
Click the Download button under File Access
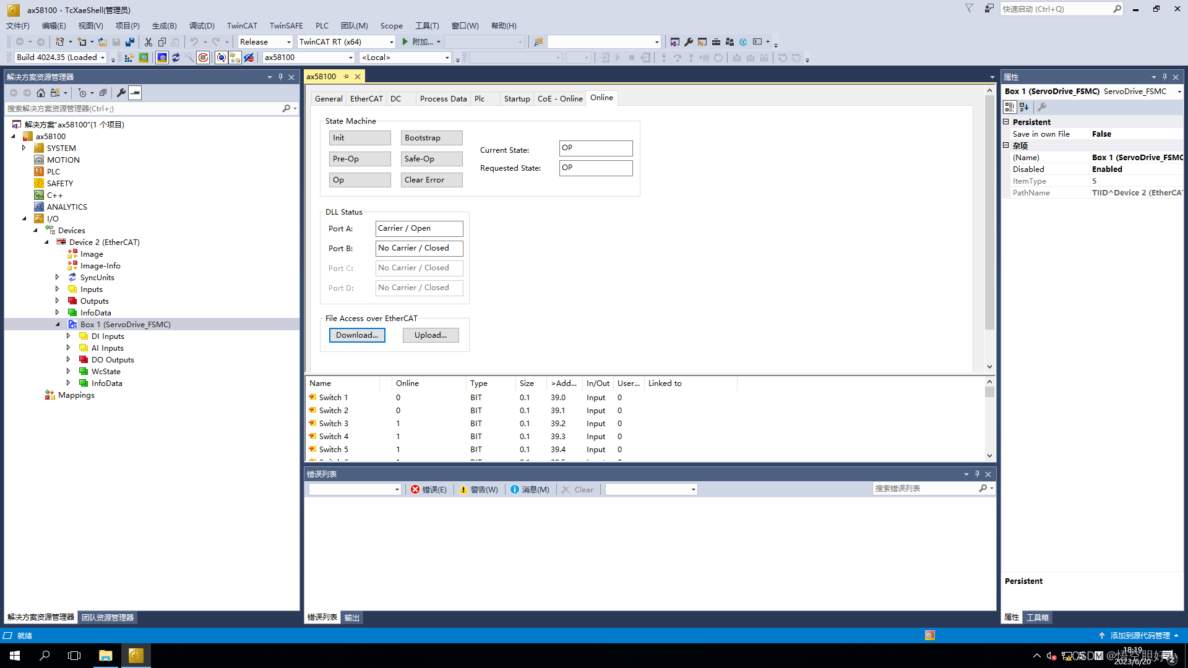click(356, 335)
